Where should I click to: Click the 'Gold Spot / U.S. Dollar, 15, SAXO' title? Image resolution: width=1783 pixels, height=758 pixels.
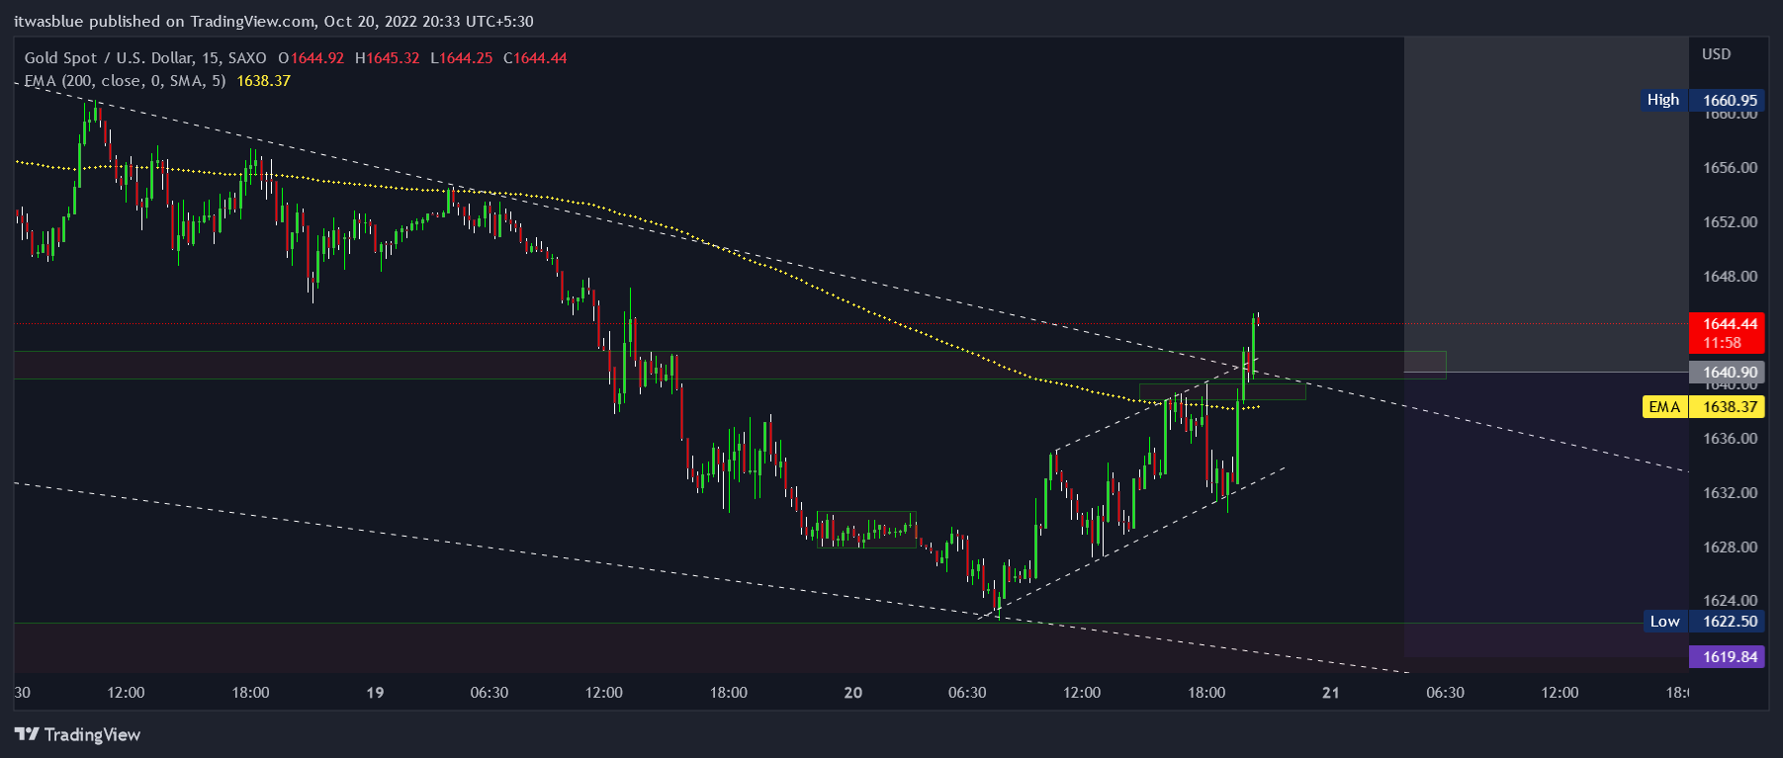[145, 58]
